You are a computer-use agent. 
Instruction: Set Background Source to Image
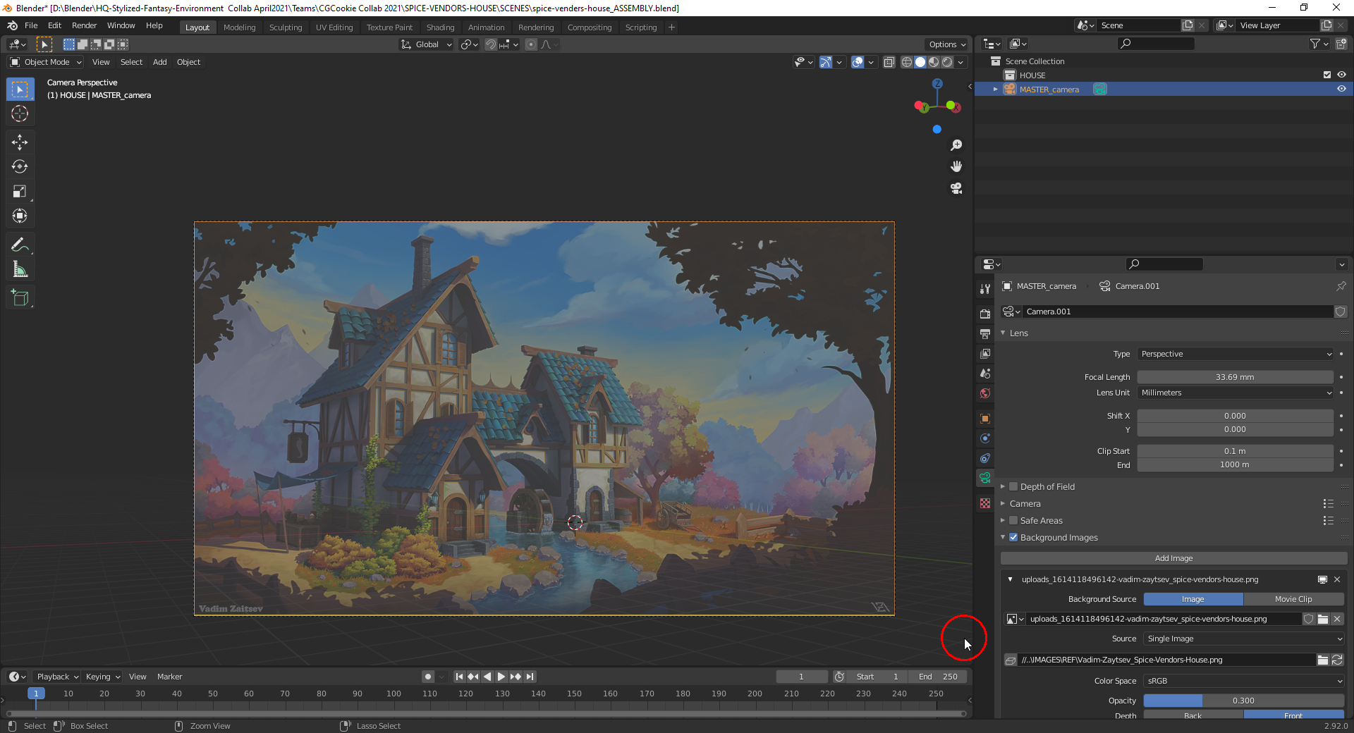point(1193,600)
